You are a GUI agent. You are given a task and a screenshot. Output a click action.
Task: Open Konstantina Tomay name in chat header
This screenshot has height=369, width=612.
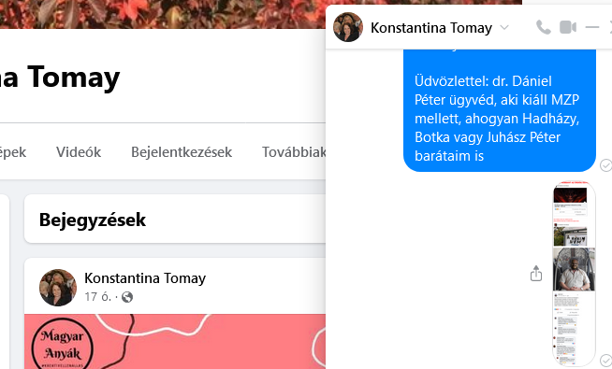pyautogui.click(x=431, y=28)
